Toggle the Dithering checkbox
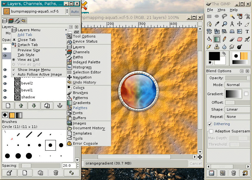Viewport: 252px width, 180px height. coord(210,124)
